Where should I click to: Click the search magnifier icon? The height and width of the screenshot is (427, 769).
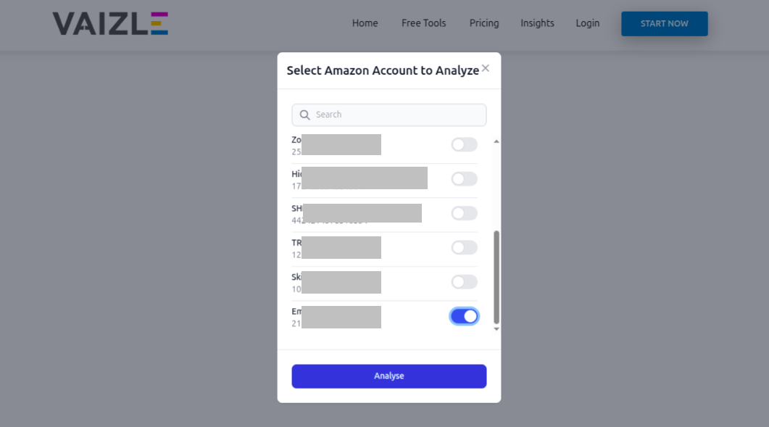(x=304, y=115)
